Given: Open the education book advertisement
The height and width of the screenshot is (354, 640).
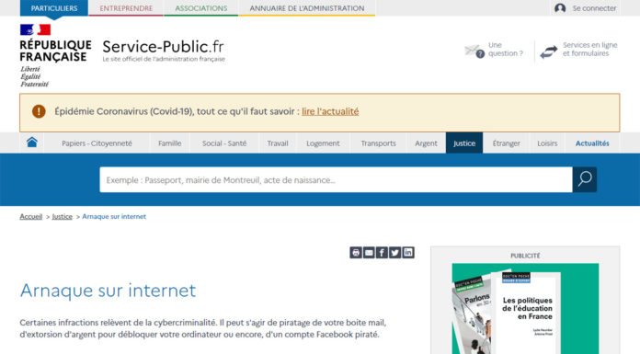Looking at the screenshot, I should coord(525,309).
